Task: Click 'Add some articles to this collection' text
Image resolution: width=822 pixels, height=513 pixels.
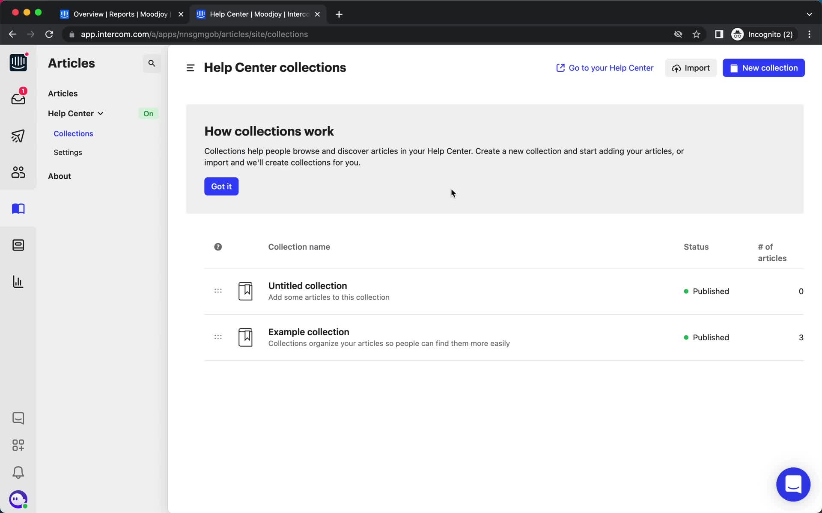Action: (x=329, y=297)
